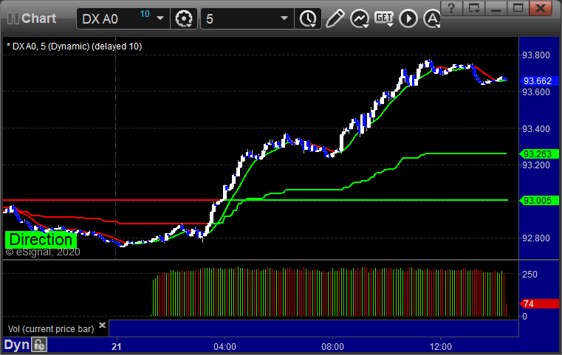Click the 93.800 price axis label
The width and height of the screenshot is (562, 355).
pos(536,55)
